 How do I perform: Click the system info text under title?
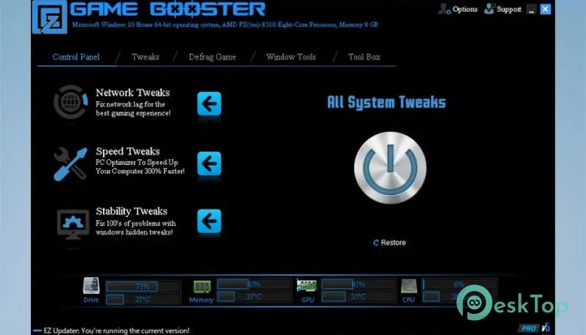[225, 24]
